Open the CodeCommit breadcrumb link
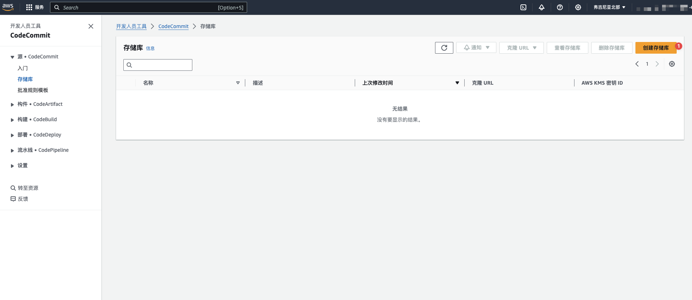The image size is (692, 300). point(173,26)
